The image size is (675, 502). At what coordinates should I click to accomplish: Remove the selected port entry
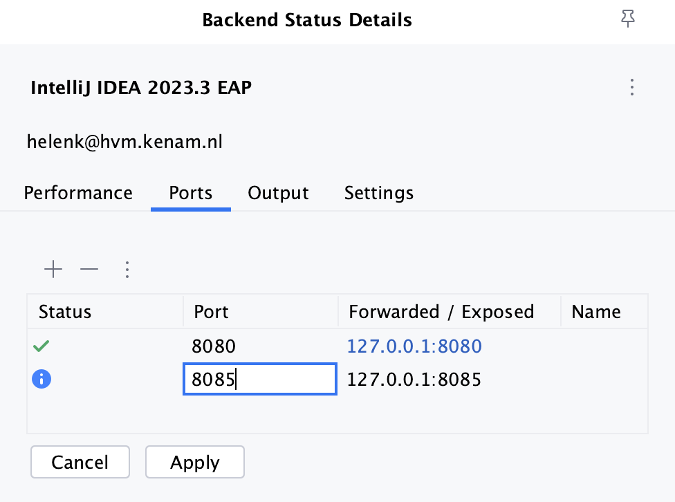point(89,270)
